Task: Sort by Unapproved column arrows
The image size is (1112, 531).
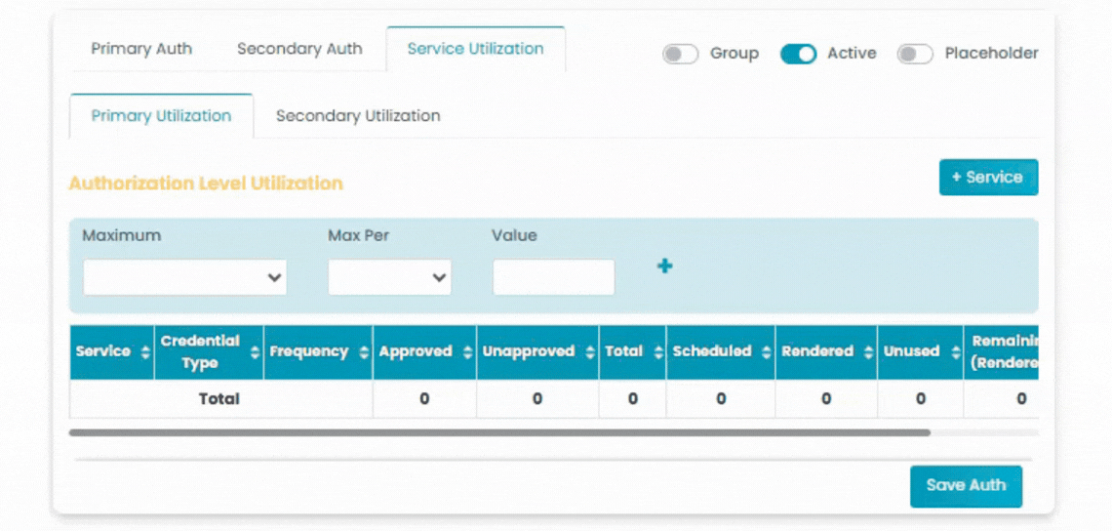Action: pos(590,352)
